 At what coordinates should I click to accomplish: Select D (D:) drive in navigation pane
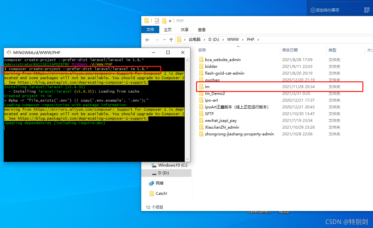tap(163, 173)
